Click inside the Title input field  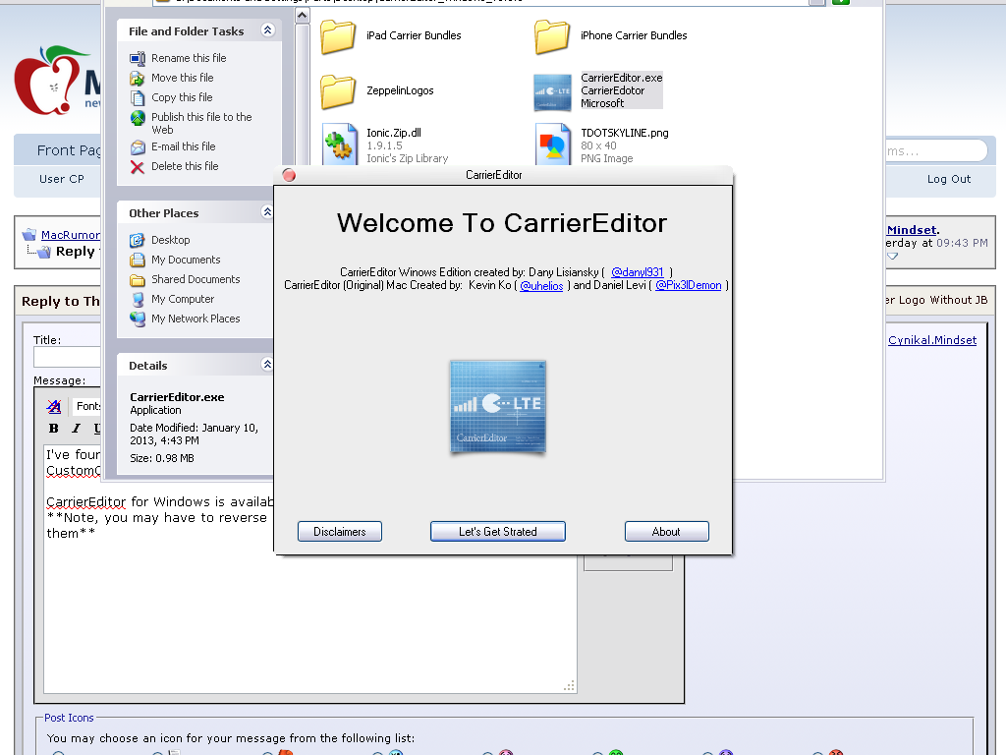pyautogui.click(x=68, y=357)
